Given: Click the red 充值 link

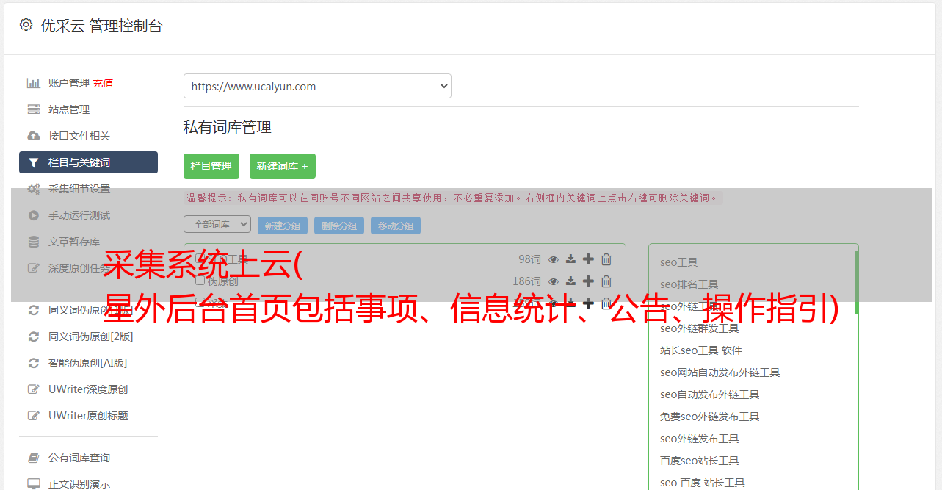Looking at the screenshot, I should [103, 83].
